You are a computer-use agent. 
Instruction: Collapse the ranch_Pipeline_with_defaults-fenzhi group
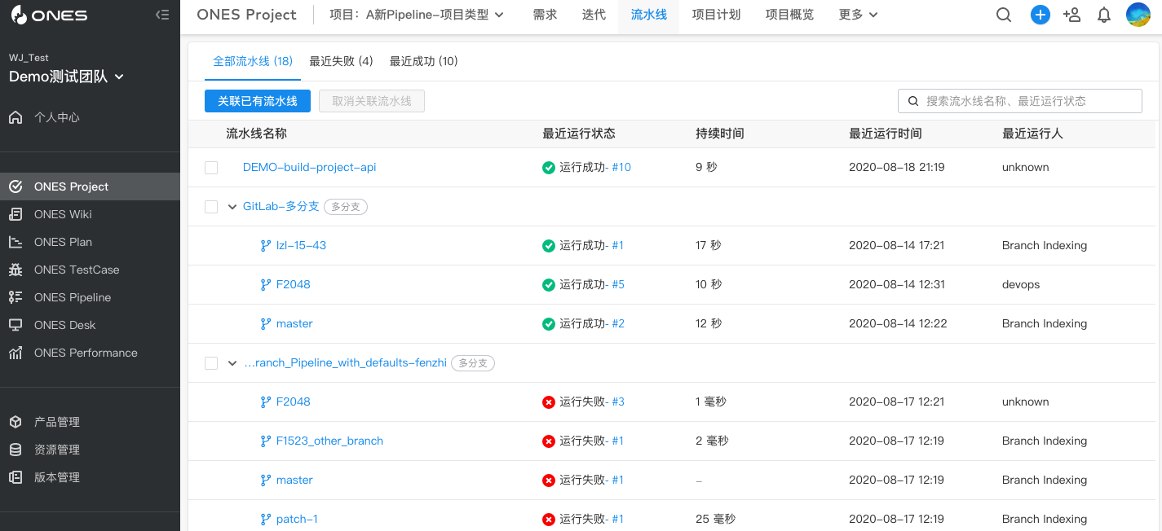click(x=232, y=363)
